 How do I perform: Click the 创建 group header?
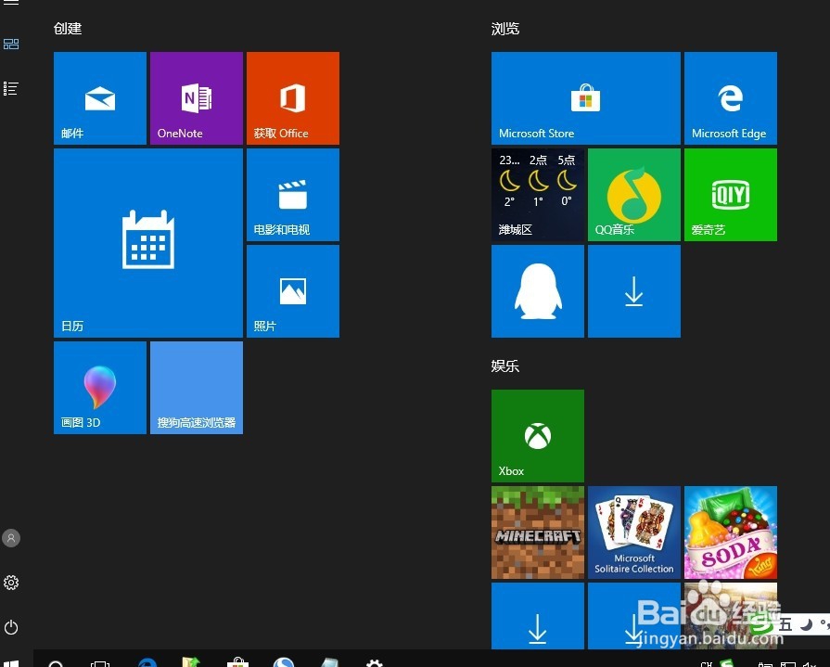click(x=68, y=29)
